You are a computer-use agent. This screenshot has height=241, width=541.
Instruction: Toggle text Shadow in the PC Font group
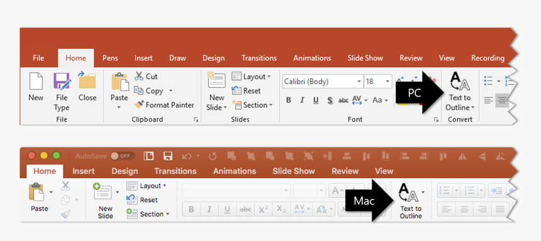(x=330, y=100)
